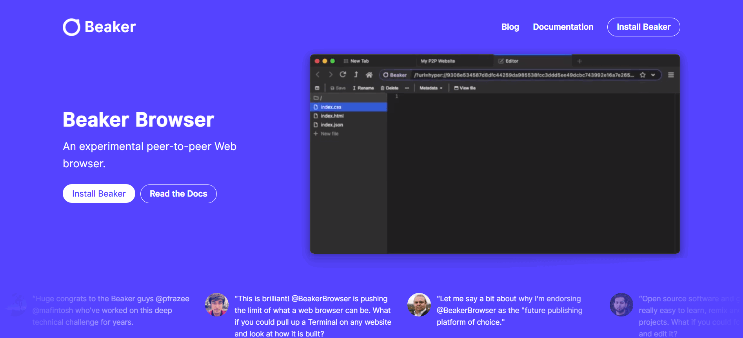Open Read the Docs

click(x=178, y=194)
